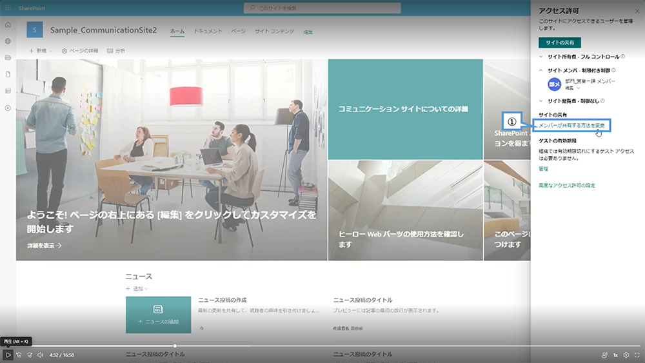Click the 編集 navigation link
Screen dimensions: 645x363
coord(308,32)
